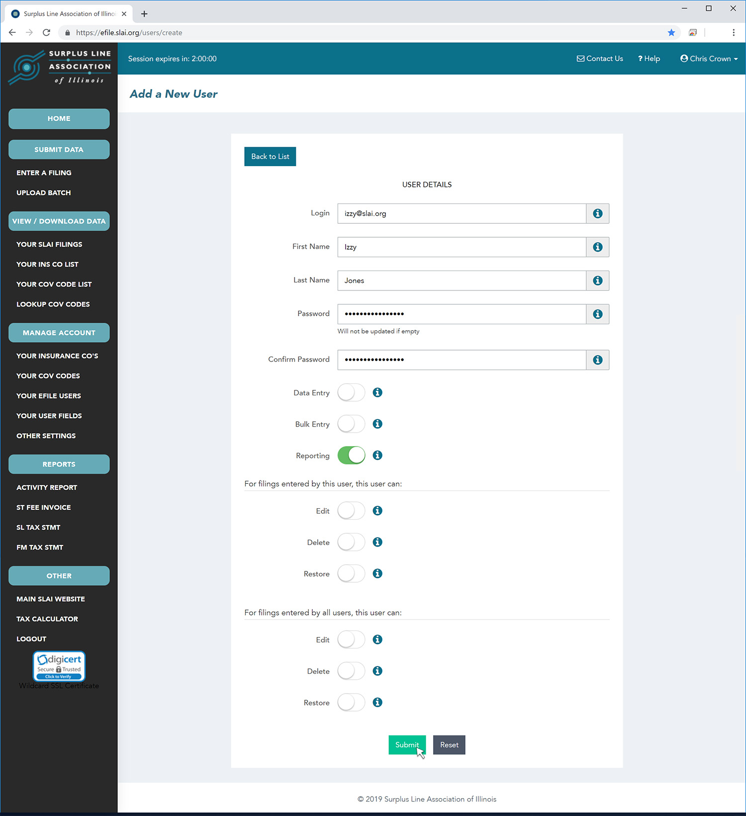Show info for the Bulk Entry permission

click(x=377, y=424)
